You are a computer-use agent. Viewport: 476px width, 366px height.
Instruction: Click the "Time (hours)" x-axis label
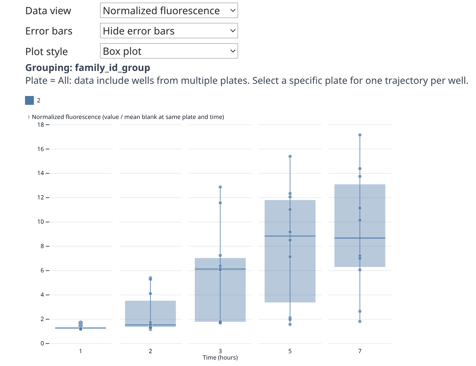(x=220, y=358)
